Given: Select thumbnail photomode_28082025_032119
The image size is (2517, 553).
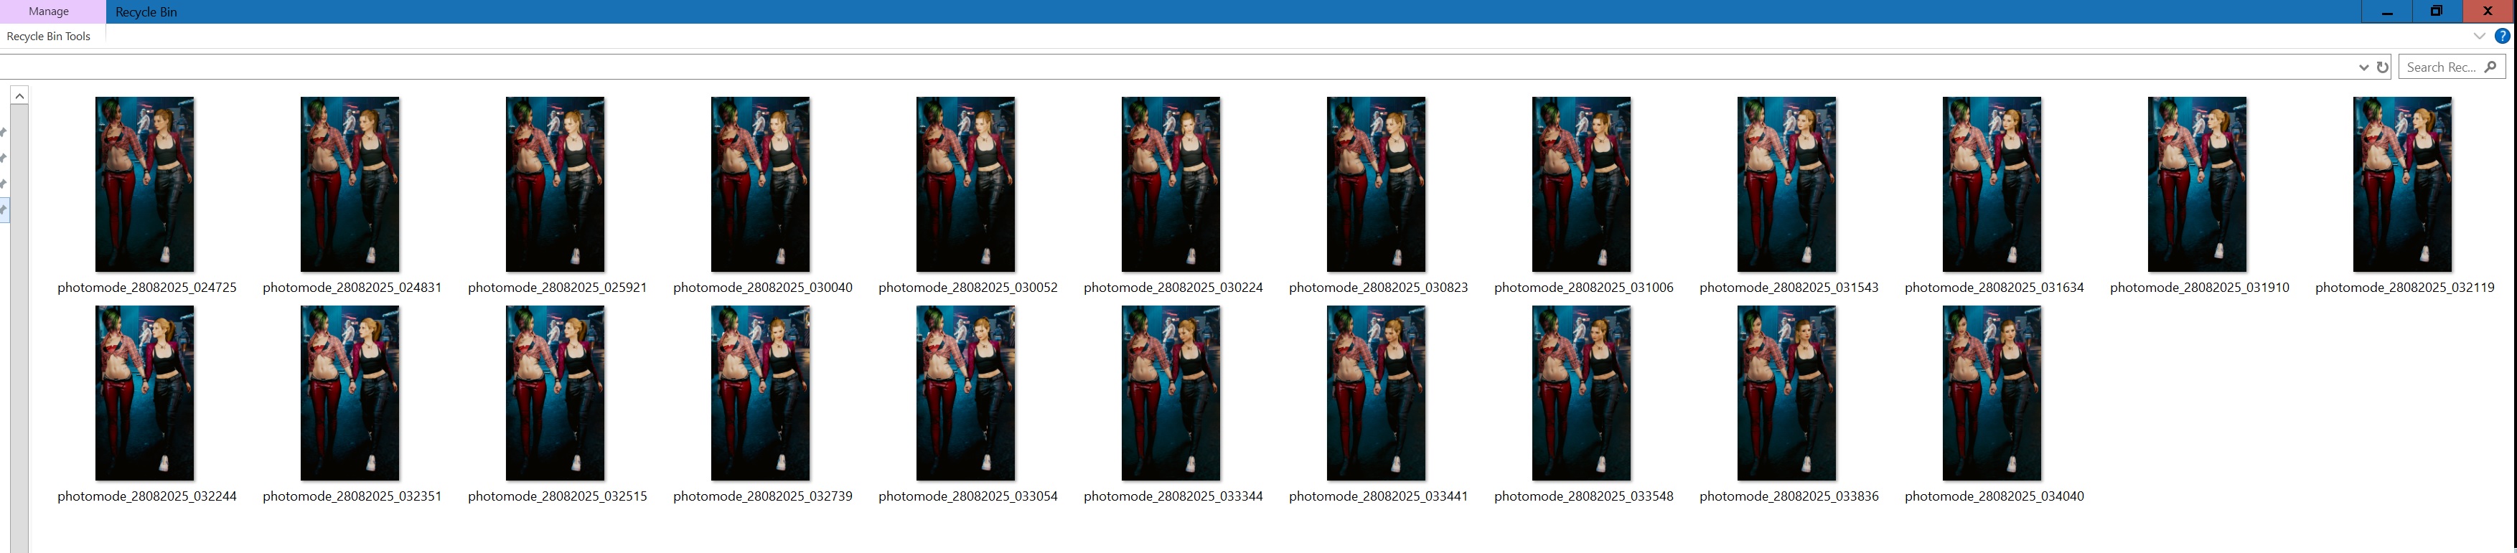Looking at the screenshot, I should [2401, 184].
